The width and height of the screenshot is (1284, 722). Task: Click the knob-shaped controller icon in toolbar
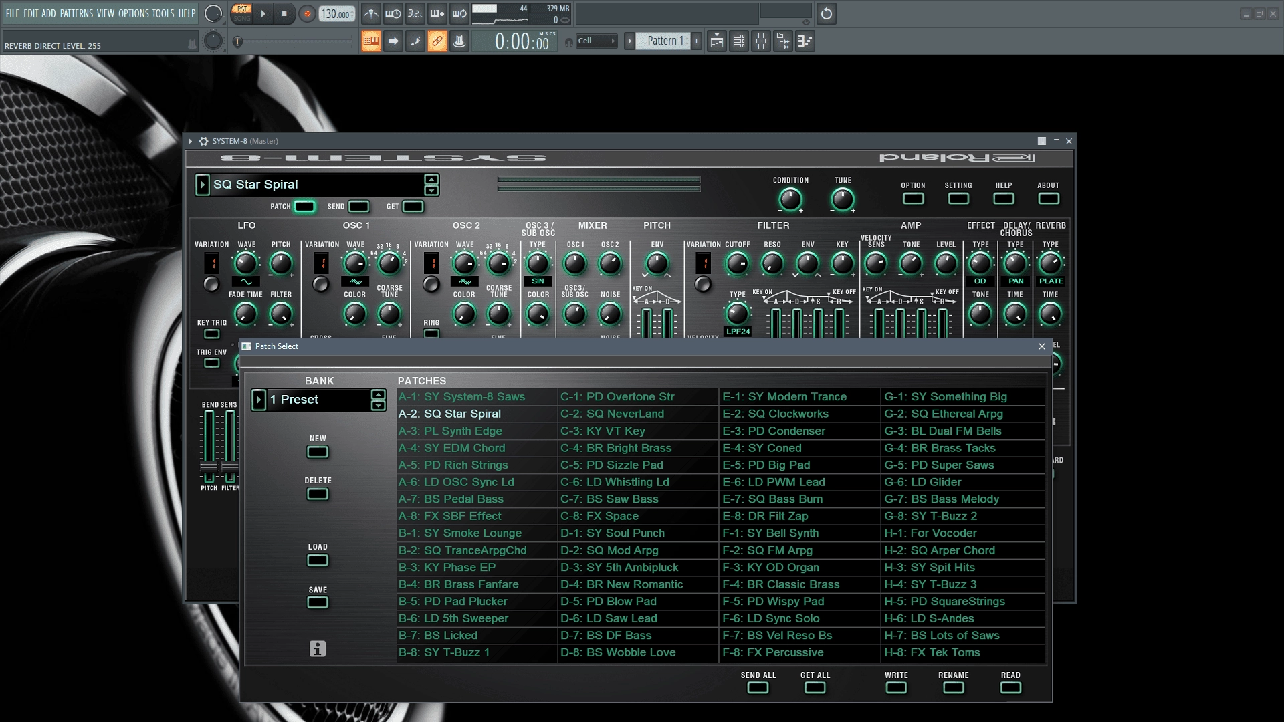pos(459,41)
